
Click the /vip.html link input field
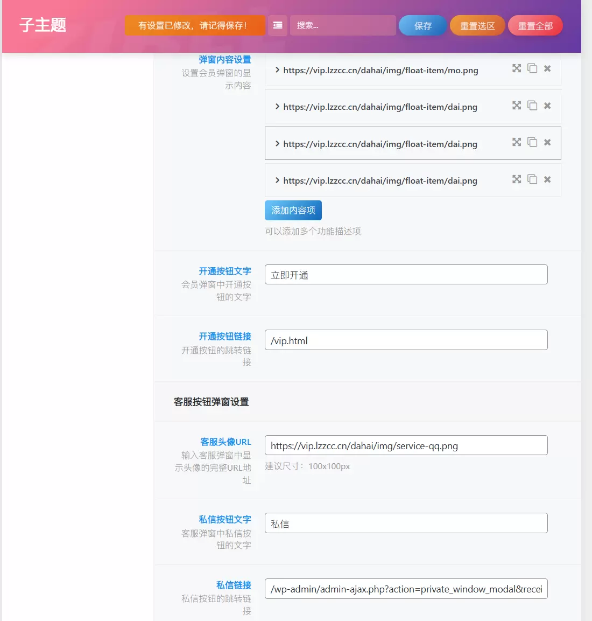406,340
